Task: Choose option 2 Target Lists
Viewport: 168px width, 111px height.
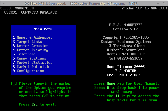Action: 27,42
